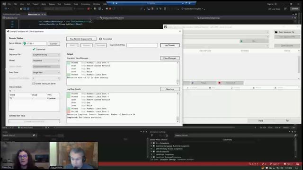303x170 pixels.
Task: Click the plus icon under Station Globals
Action: 10,91
